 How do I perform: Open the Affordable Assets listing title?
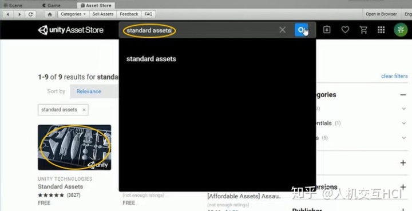(x=244, y=196)
